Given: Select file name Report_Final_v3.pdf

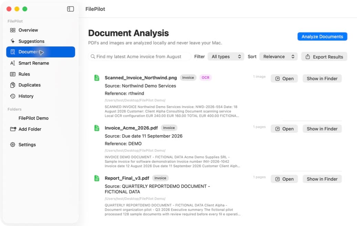Looking at the screenshot, I should tap(127, 178).
